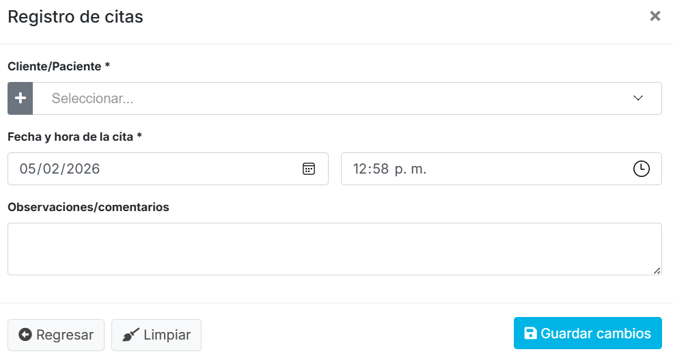Open the calendar picker icon
Screen dimensions: 673x358
(309, 169)
